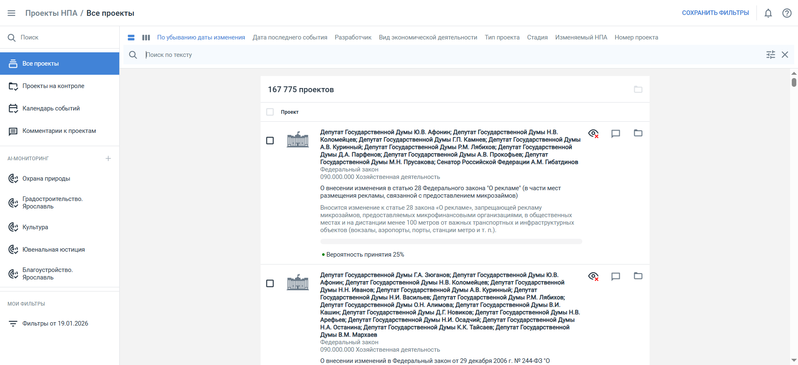798x365 pixels.
Task: Focus the Поиск по тексту input field
Action: click(453, 55)
